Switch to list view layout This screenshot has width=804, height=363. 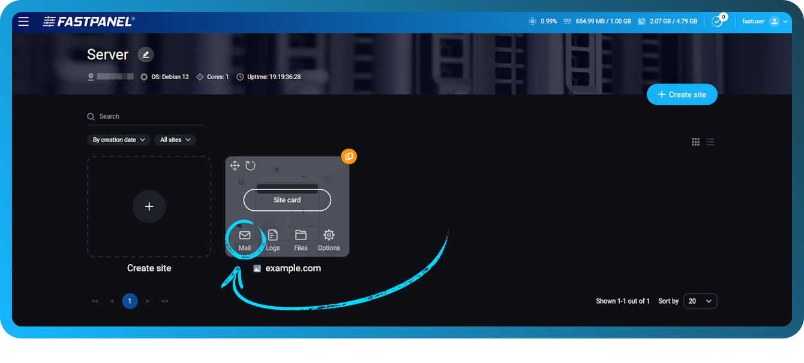coord(710,141)
